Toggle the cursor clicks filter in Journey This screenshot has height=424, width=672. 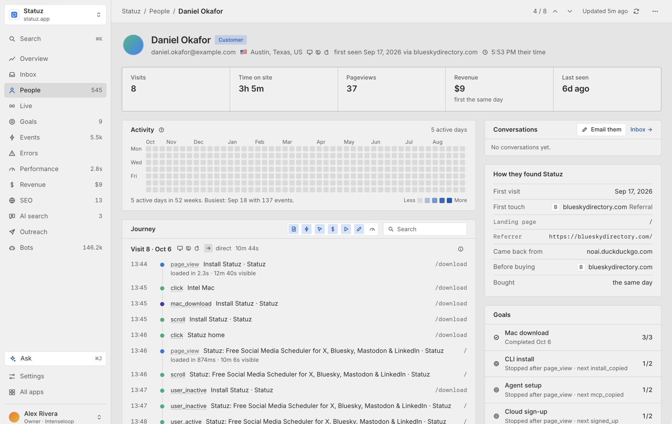pyautogui.click(x=320, y=229)
